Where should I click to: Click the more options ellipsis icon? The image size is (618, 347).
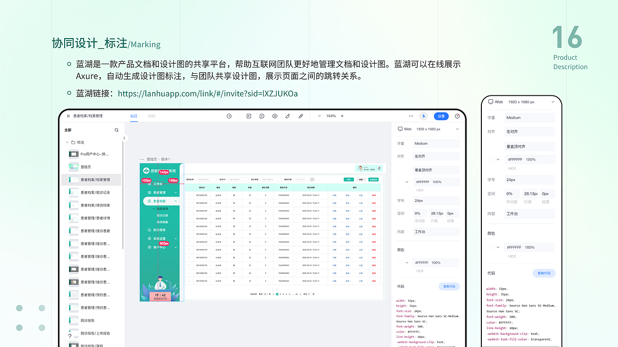point(411,116)
